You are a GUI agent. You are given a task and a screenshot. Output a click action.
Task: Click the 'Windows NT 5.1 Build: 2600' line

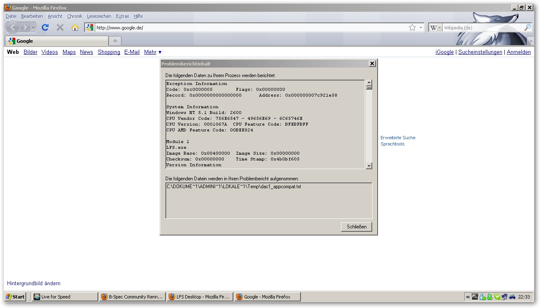(x=204, y=113)
